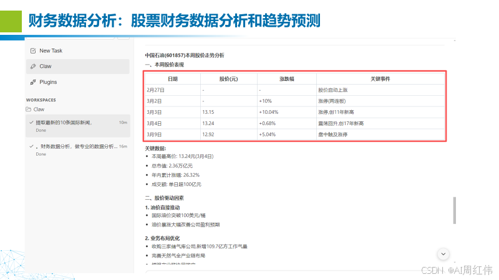Open the Claw workspace under Workspaces
Image resolution: width=499 pixels, height=280 pixels.
coord(39,110)
